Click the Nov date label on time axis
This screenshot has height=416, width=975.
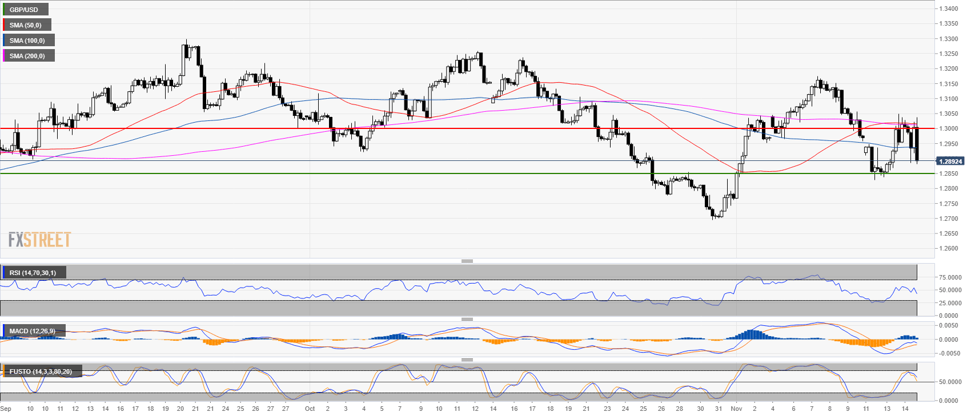coord(736,409)
